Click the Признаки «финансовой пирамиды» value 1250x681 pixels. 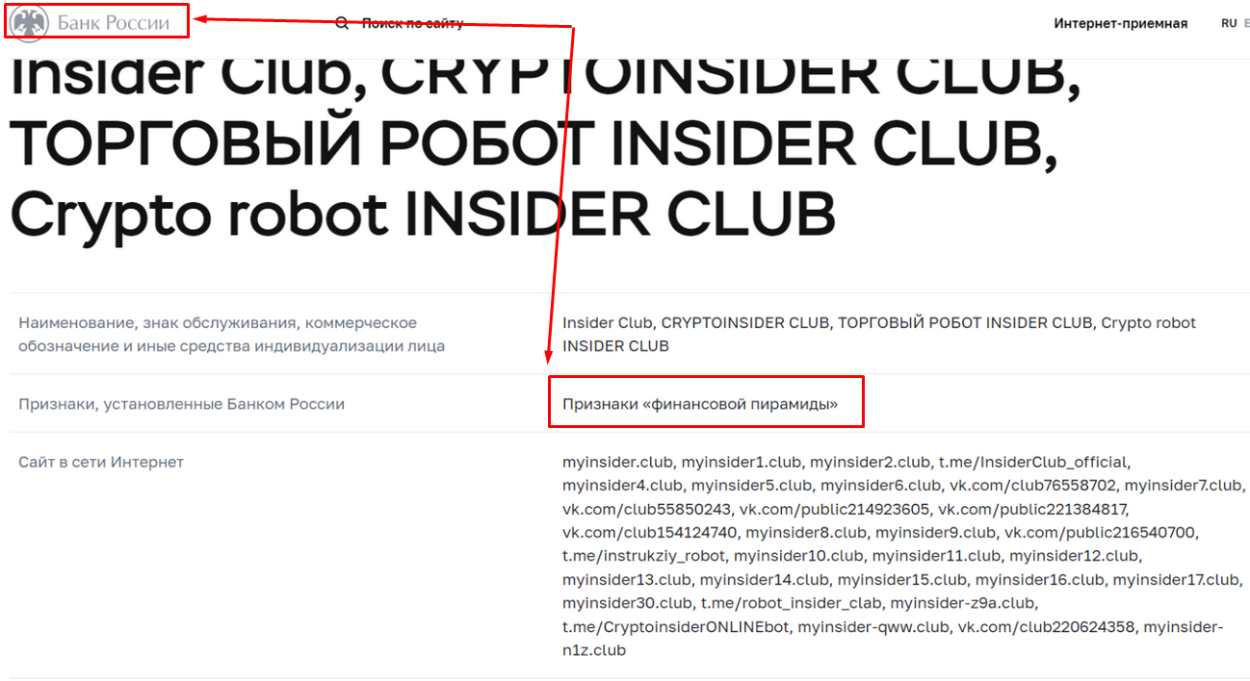click(x=700, y=404)
